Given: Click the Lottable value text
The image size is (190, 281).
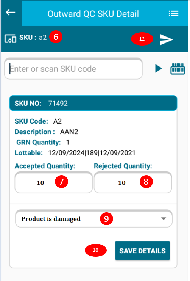Looking at the screenshot, I should click(92, 153).
